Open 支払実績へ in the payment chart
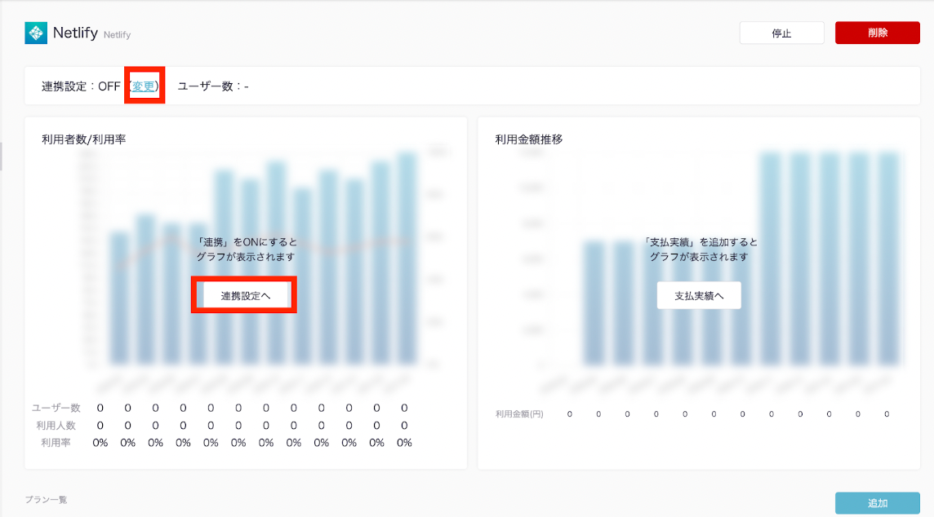This screenshot has width=934, height=517. pyautogui.click(x=698, y=295)
